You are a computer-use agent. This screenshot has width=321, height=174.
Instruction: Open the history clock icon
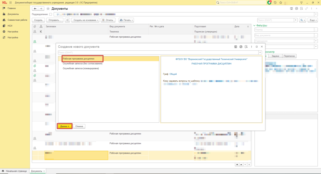(x=275, y=2)
